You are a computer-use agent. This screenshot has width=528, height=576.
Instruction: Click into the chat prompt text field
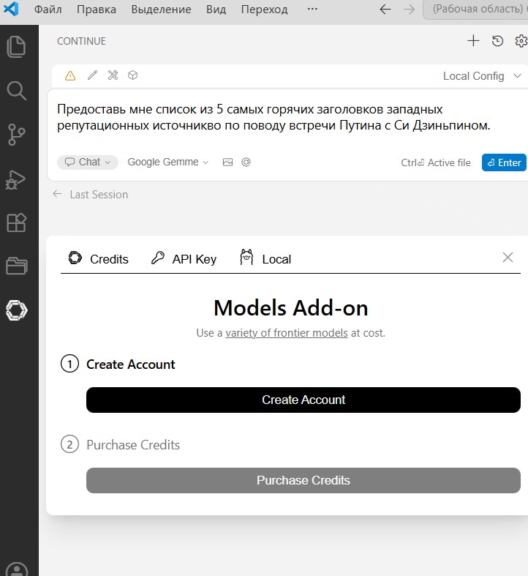click(x=287, y=118)
